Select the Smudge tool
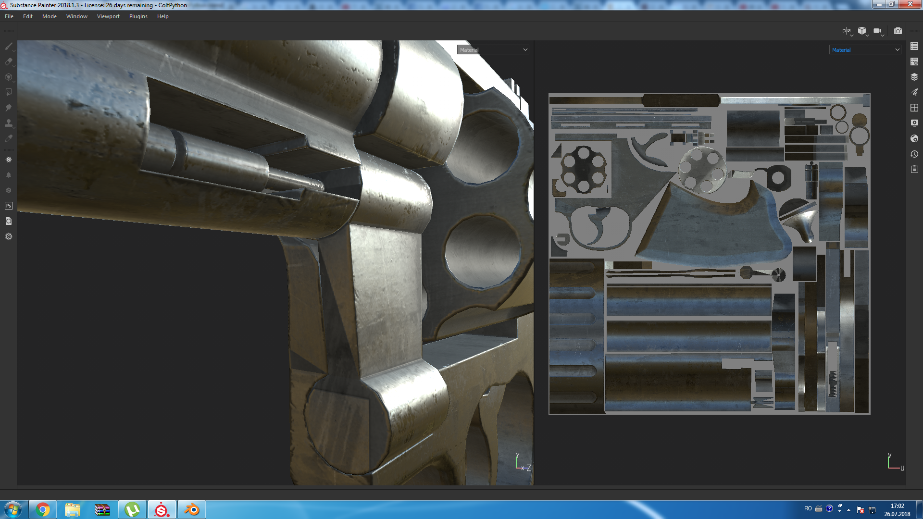This screenshot has height=519, width=923. point(9,108)
